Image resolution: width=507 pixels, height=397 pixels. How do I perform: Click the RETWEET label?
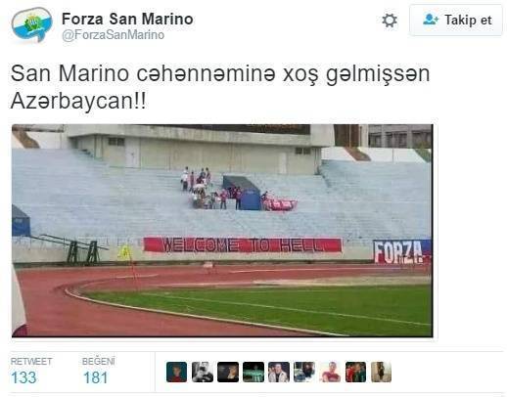point(31,361)
